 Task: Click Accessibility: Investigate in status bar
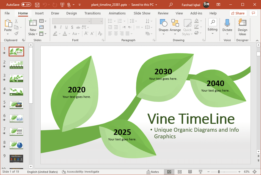click(81, 172)
